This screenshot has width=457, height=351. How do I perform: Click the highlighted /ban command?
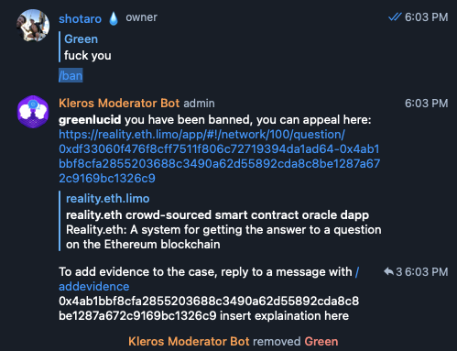coord(71,75)
